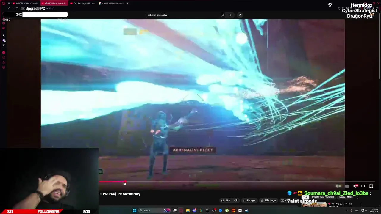The height and width of the screenshot is (214, 381).
Task: Seek using the red video progress scrubber
Action: [125, 182]
